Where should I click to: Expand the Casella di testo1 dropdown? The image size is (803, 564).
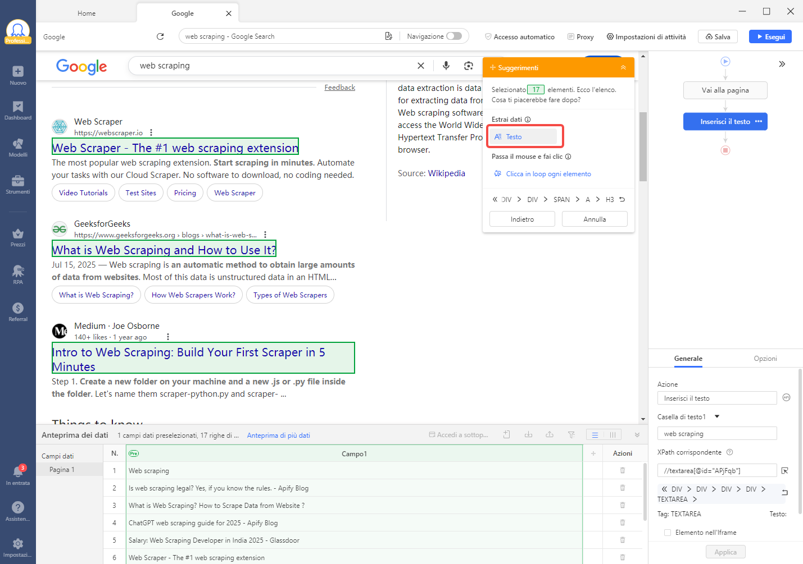tap(717, 416)
